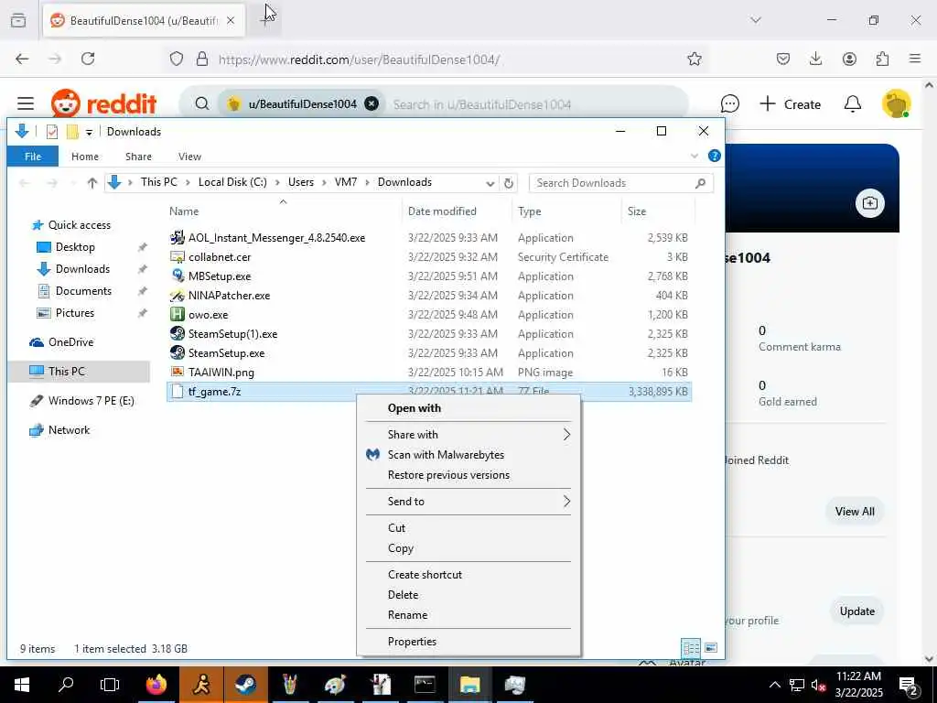Image resolution: width=937 pixels, height=703 pixels.
Task: Open Firefox extensions puzzle icon
Action: [x=882, y=59]
